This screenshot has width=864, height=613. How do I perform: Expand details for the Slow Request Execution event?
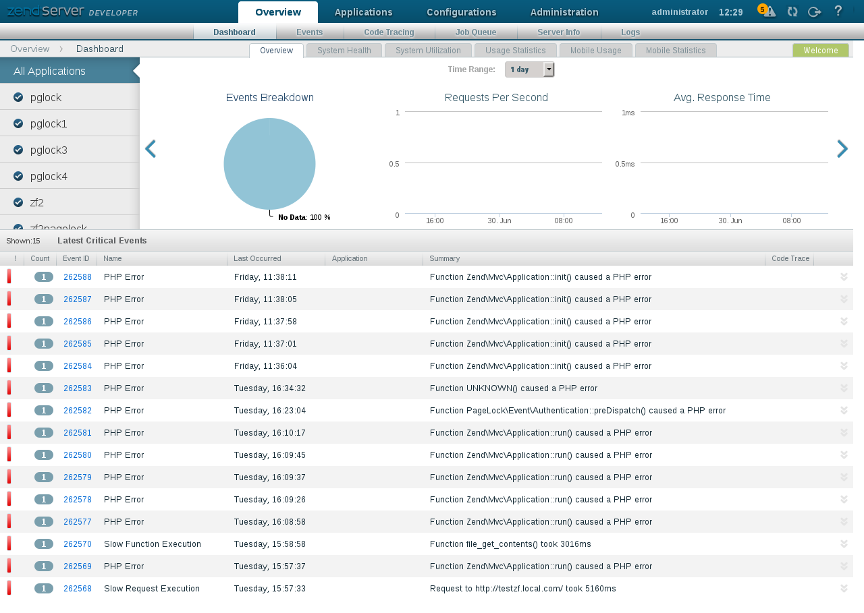[x=843, y=588]
